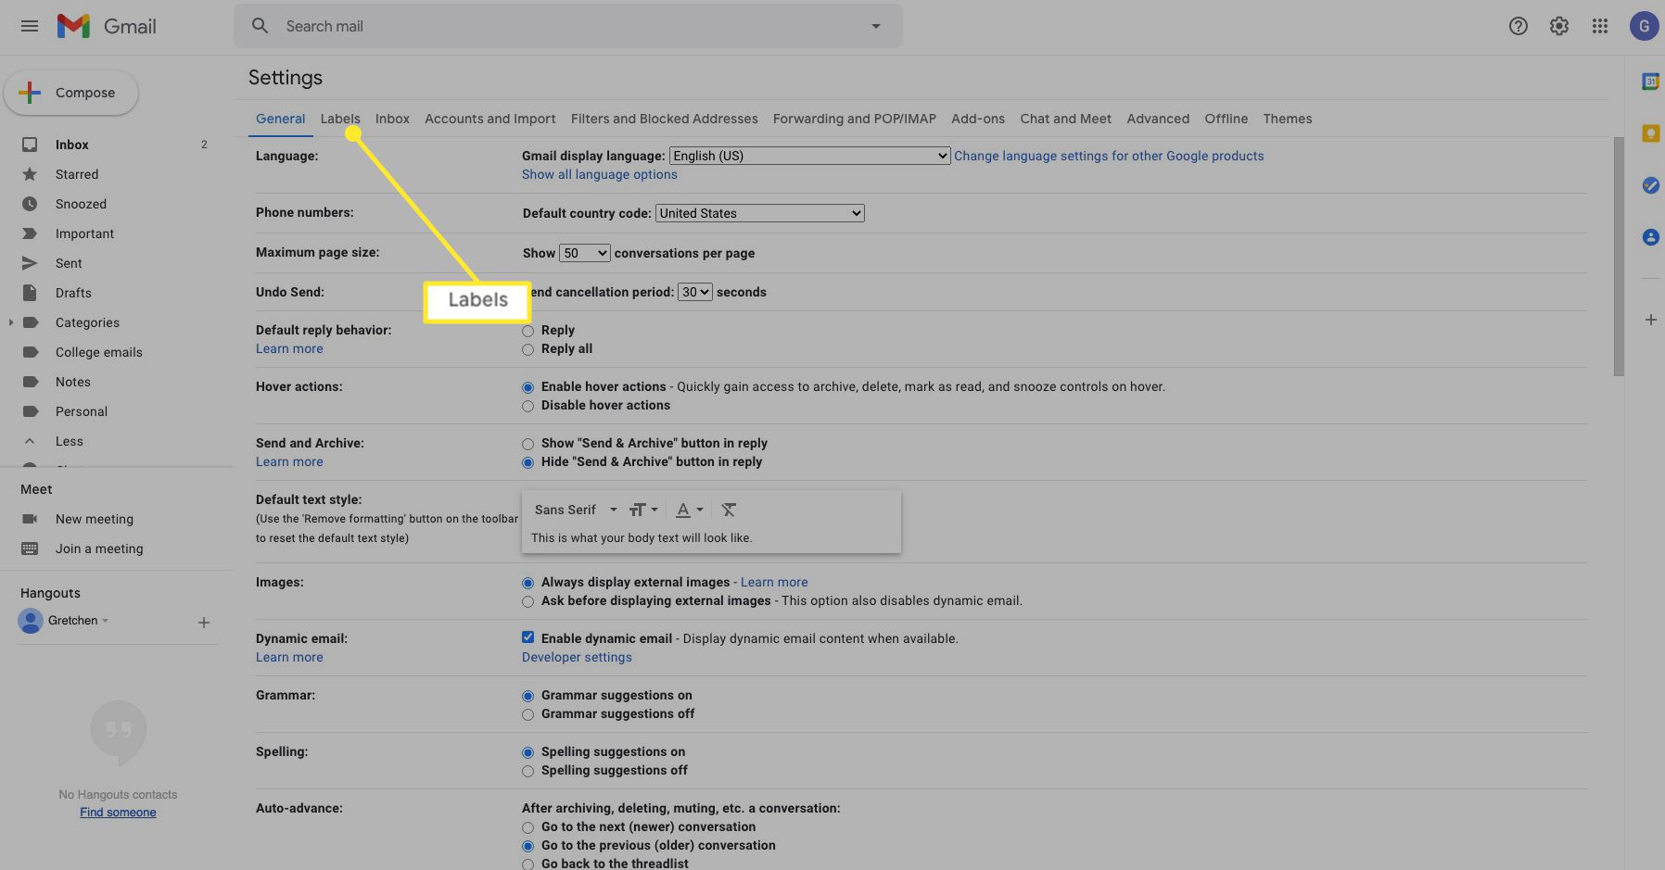Click Learn more under Send and Archive
The image size is (1665, 870).
coord(289,461)
